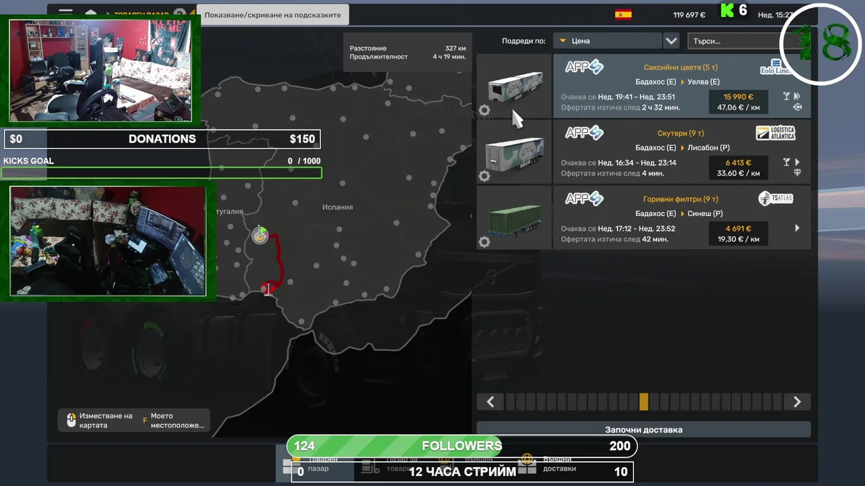
Task: Click fragile cargo glass icon on Скутери row
Action: pos(786,162)
